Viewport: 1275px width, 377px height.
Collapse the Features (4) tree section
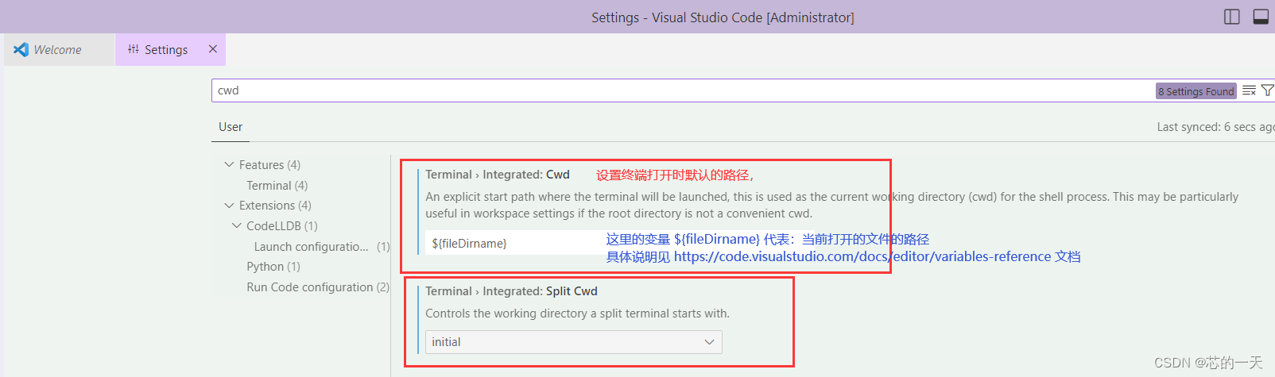click(x=230, y=164)
